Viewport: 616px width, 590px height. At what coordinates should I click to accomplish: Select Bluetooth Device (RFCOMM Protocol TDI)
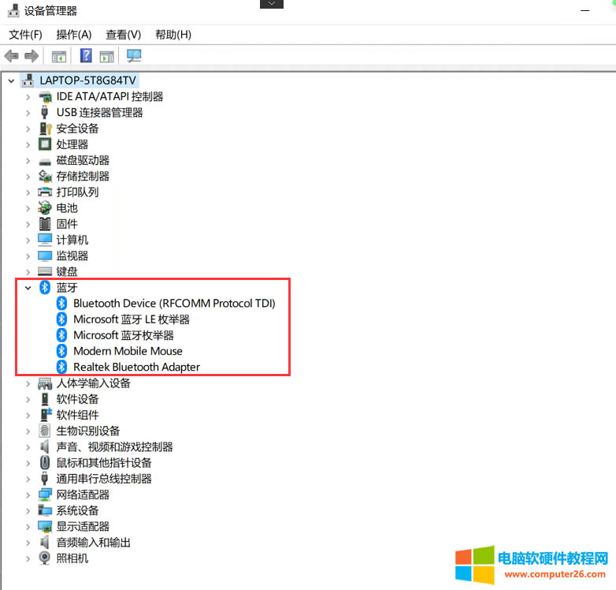174,303
